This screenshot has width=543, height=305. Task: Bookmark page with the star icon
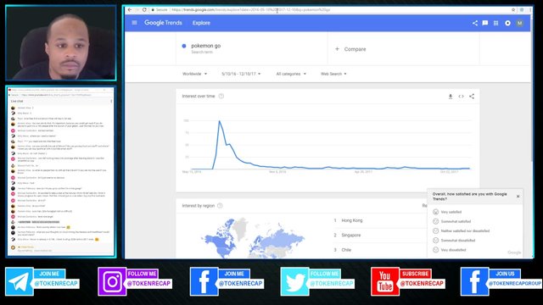[x=513, y=9]
